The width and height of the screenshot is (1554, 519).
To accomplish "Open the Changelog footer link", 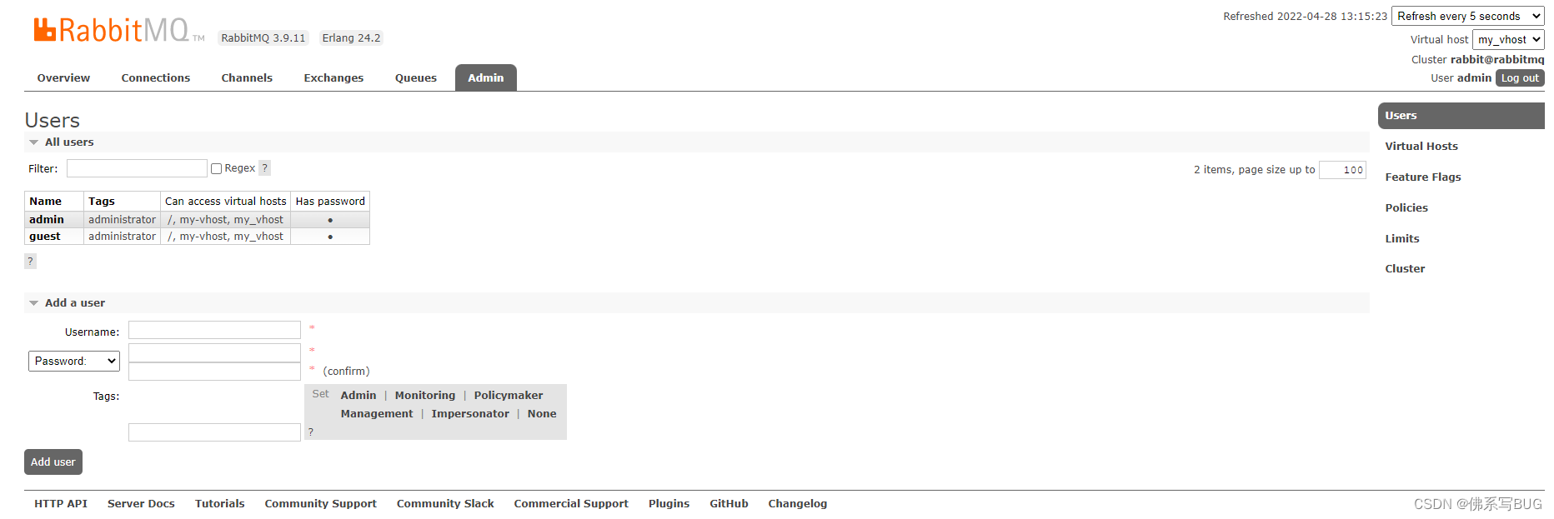I will pyautogui.click(x=798, y=503).
